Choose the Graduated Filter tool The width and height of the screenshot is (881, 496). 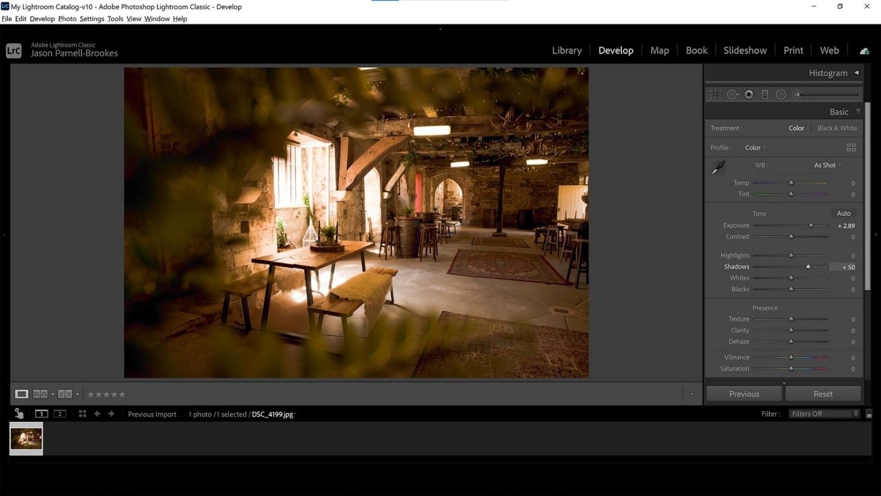[765, 94]
